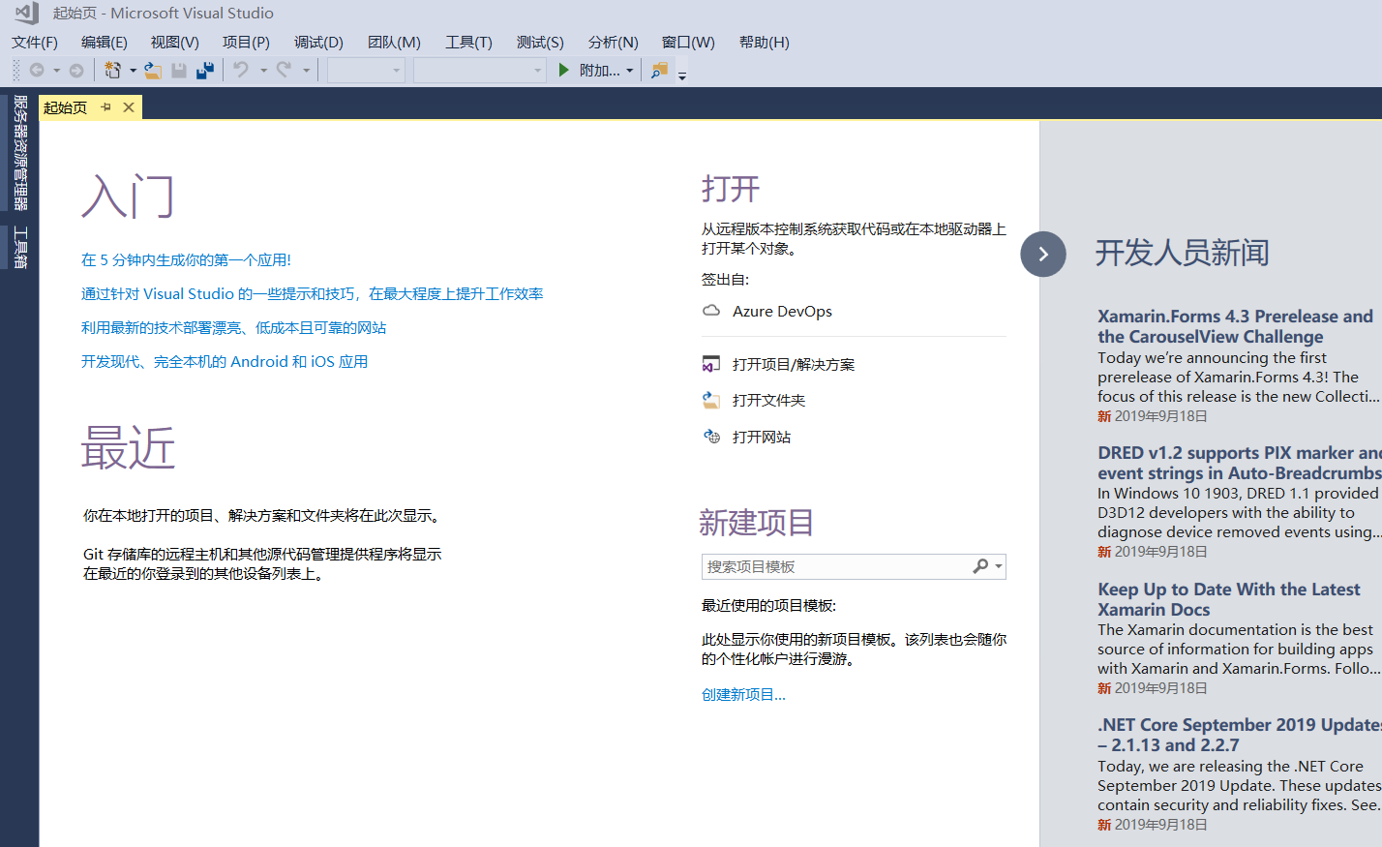Open the 服务器资源管理器 side tab
Viewport: 1382px width, 847px height.
(x=20, y=153)
